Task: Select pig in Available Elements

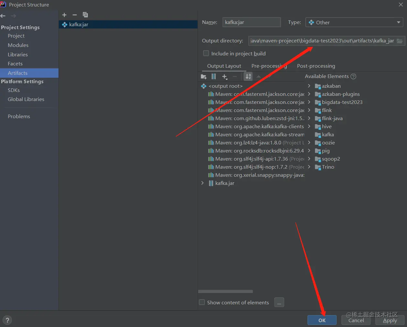Action: coord(326,151)
